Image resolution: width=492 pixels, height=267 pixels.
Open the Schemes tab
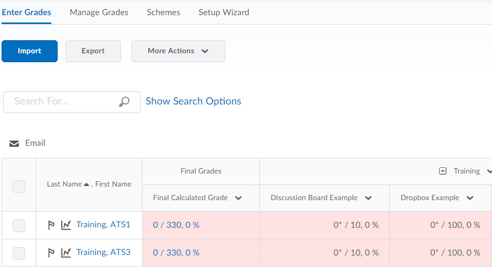pos(163,12)
